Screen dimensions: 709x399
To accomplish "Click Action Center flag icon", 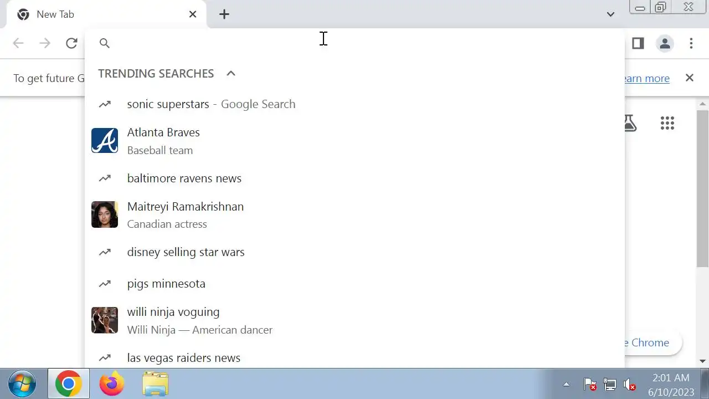I will point(590,384).
